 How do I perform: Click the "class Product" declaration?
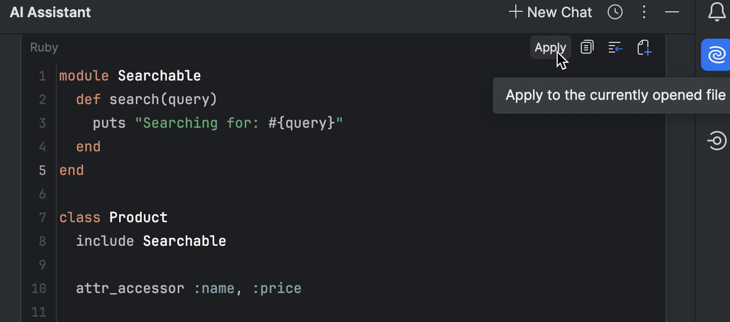click(113, 218)
